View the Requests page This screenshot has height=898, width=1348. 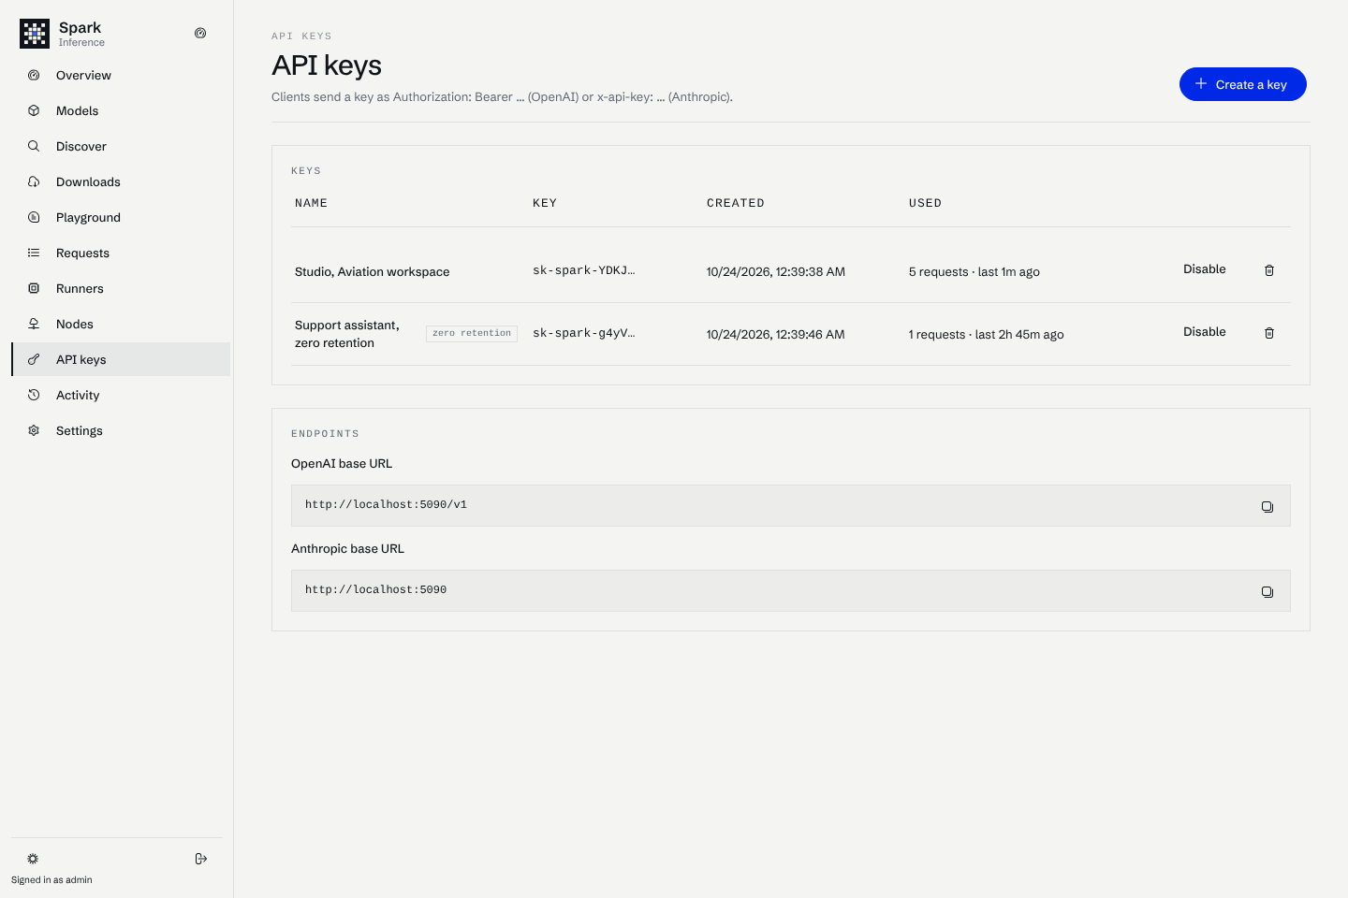[x=121, y=253]
